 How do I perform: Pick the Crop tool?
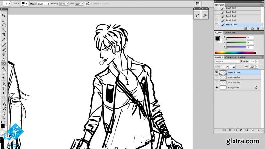click(x=4, y=34)
